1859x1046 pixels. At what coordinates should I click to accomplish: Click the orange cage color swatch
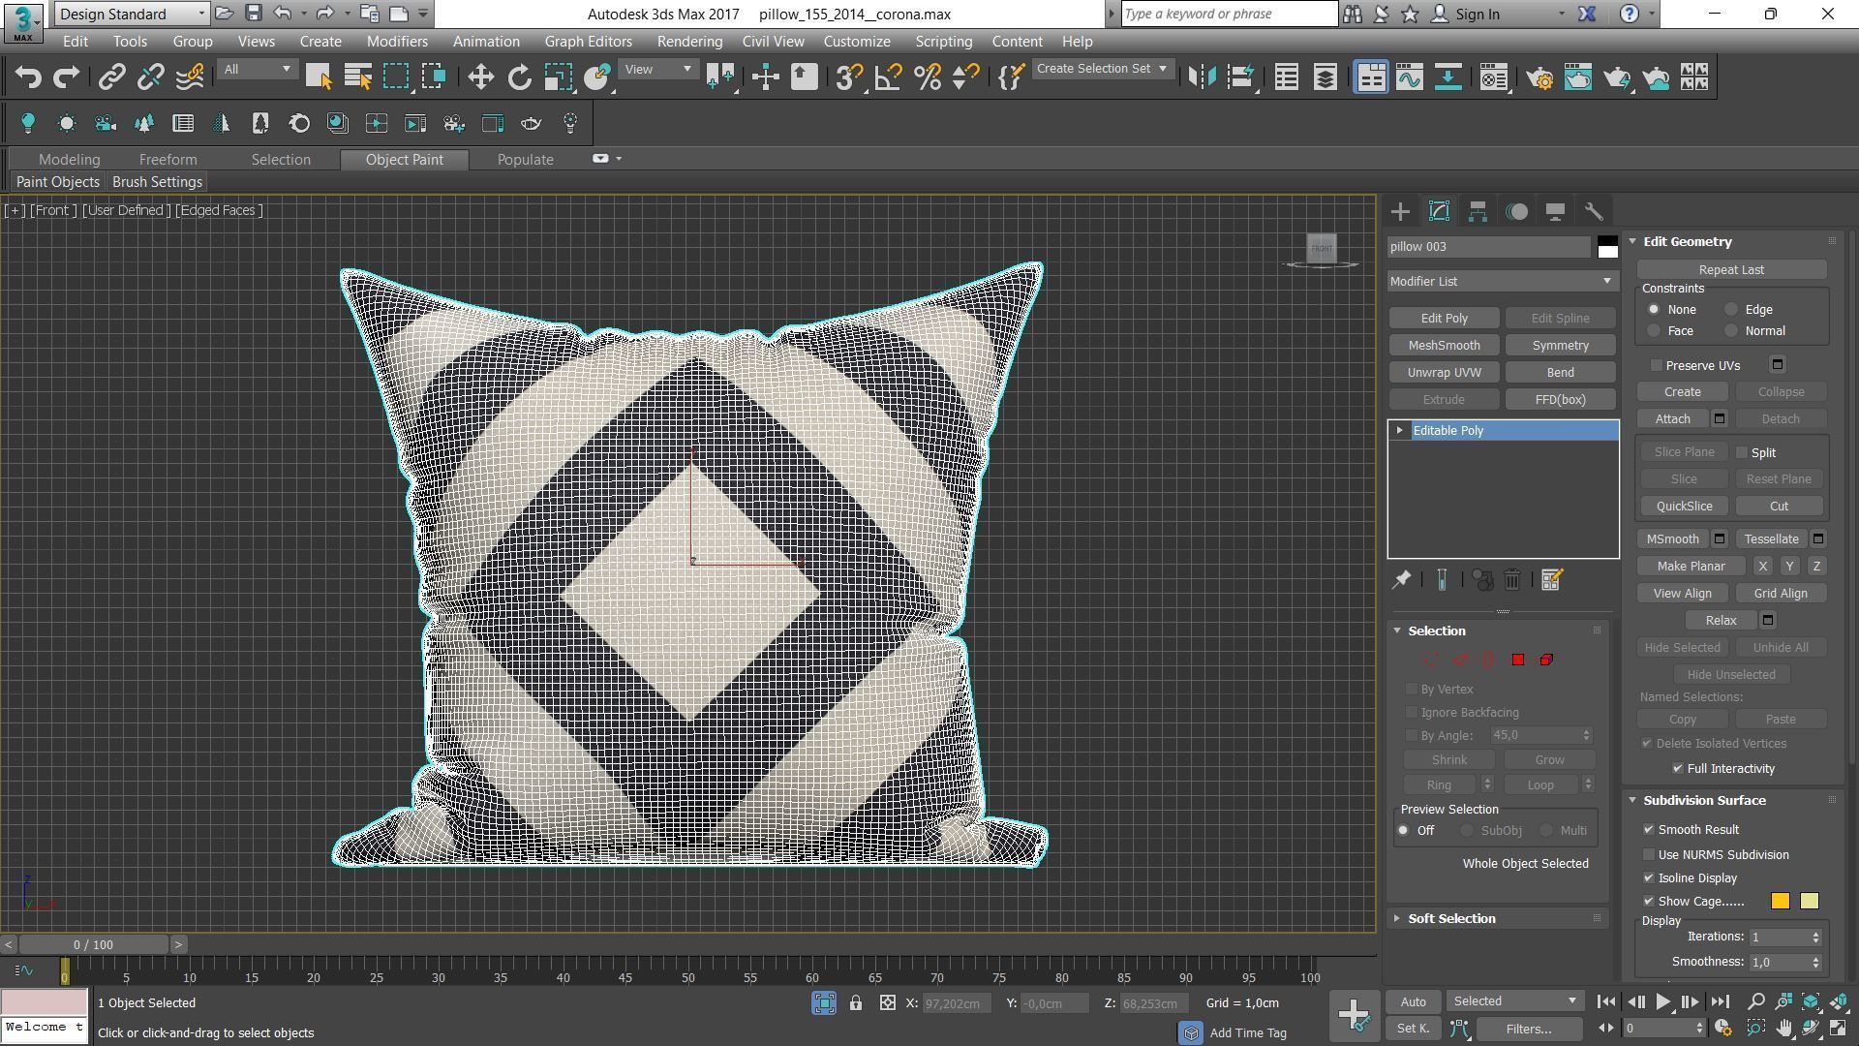pyautogui.click(x=1780, y=902)
